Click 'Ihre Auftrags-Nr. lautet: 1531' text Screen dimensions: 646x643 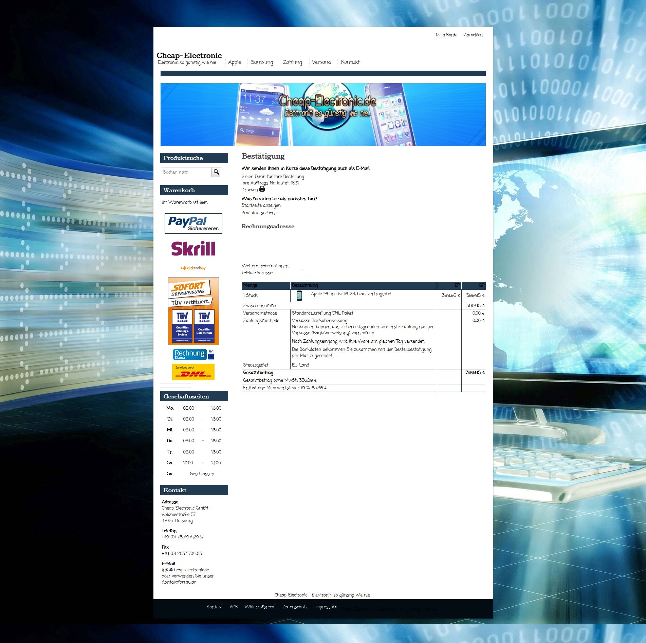pyautogui.click(x=270, y=183)
